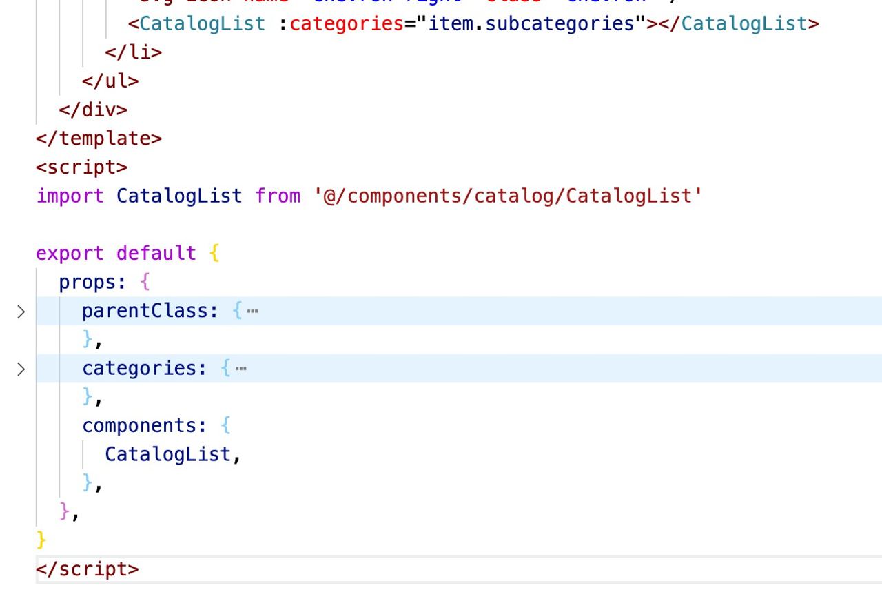Viewport: 882px width, 592px height.
Task: Click the 'export' keyword
Action: tap(70, 254)
